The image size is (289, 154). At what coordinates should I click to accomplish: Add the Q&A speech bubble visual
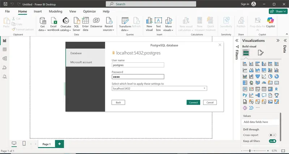(264, 95)
